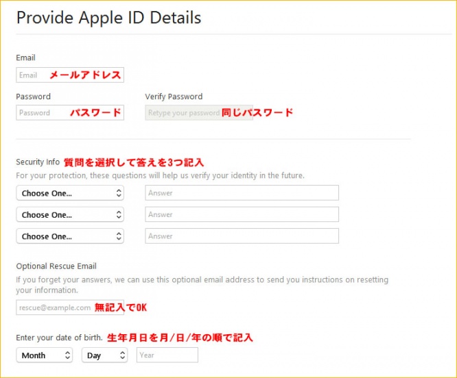Image resolution: width=457 pixels, height=378 pixels.
Task: Open the Month birth date dropdown
Action: pyautogui.click(x=45, y=355)
